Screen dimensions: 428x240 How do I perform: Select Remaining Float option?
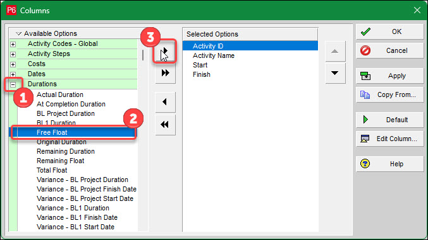pos(60,161)
